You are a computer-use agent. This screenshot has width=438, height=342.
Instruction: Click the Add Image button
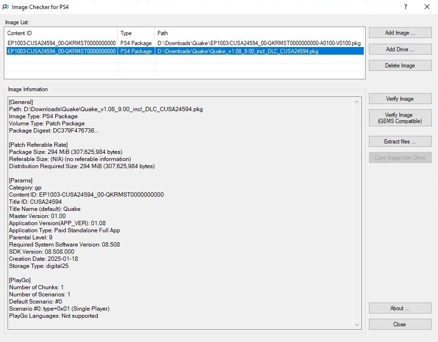(400, 33)
